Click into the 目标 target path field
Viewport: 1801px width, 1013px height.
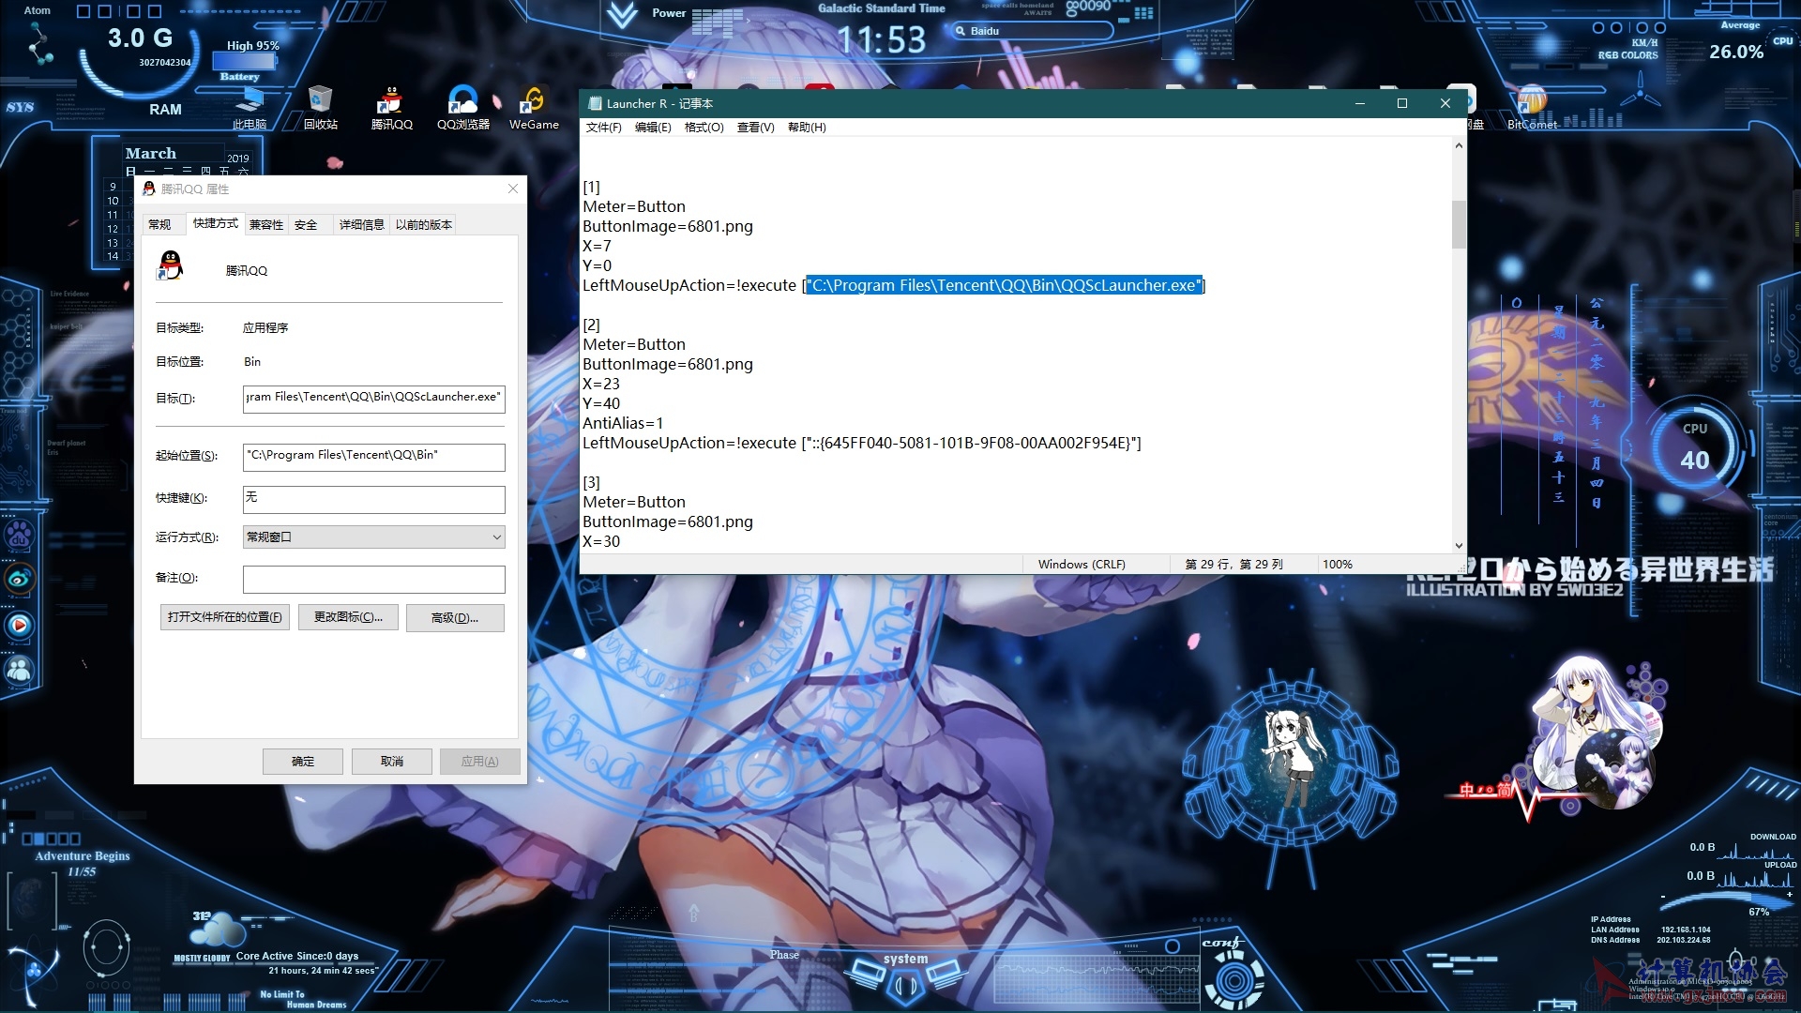coord(373,399)
